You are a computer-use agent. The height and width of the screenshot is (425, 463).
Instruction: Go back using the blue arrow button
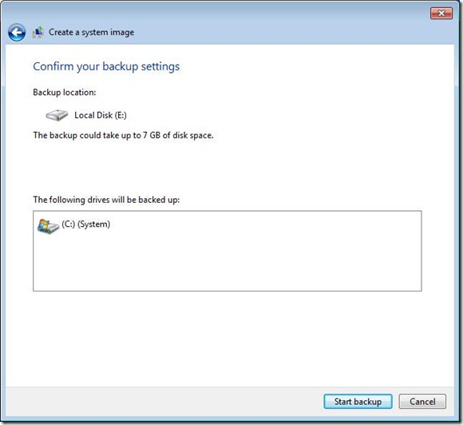coord(17,32)
